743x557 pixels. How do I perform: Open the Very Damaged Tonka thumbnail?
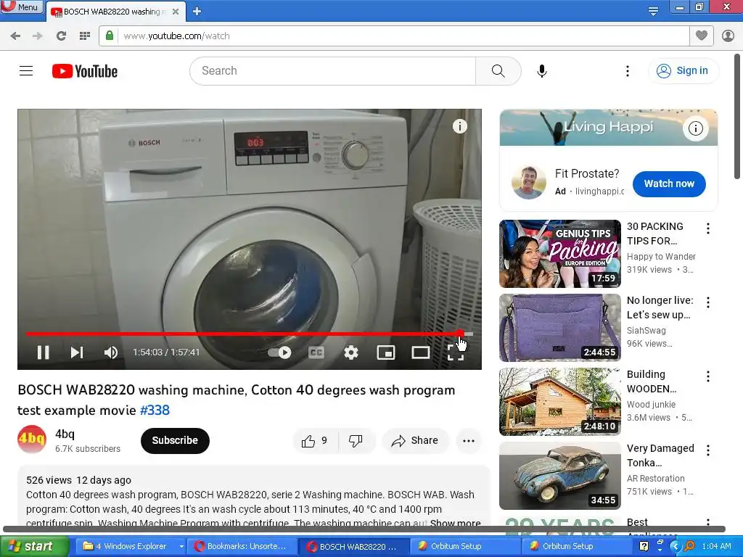coord(559,476)
